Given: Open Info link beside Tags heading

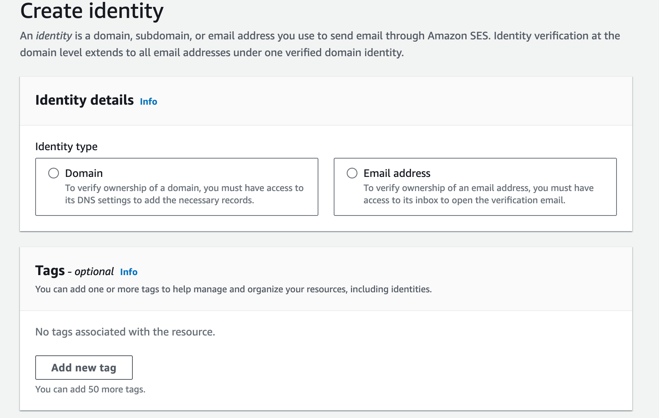Looking at the screenshot, I should pos(129,272).
